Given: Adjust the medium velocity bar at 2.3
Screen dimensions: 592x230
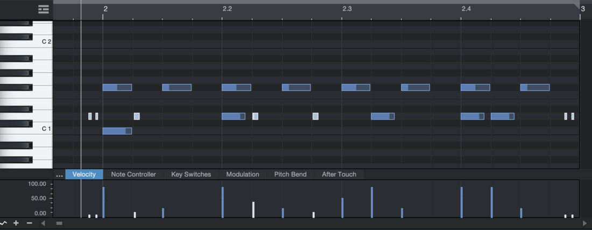Looking at the screenshot, I should point(342,208).
